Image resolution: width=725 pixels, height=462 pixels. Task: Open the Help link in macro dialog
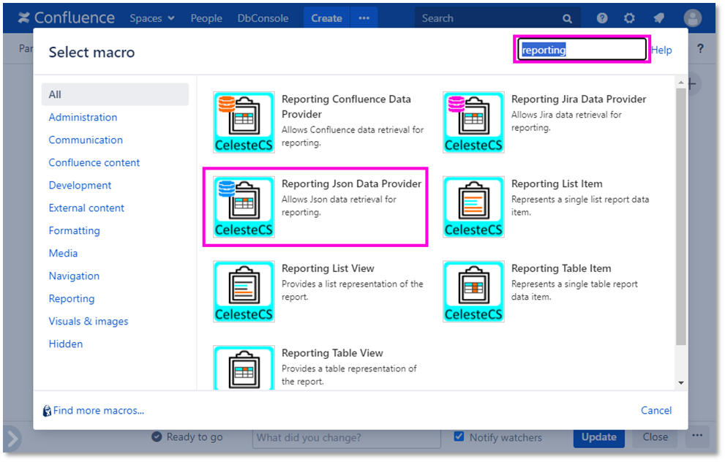click(x=661, y=50)
